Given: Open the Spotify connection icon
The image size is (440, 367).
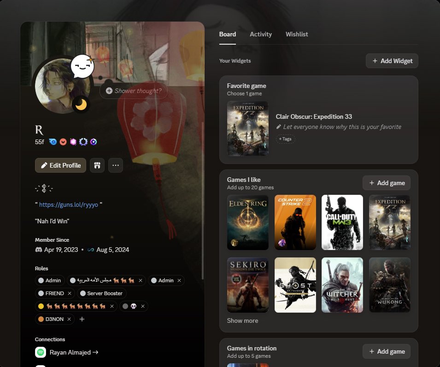Looking at the screenshot, I should [x=41, y=352].
